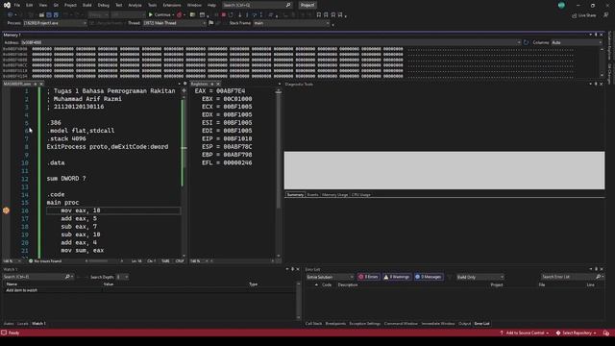
Task: Click the Continue debugging play button
Action: 150,15
